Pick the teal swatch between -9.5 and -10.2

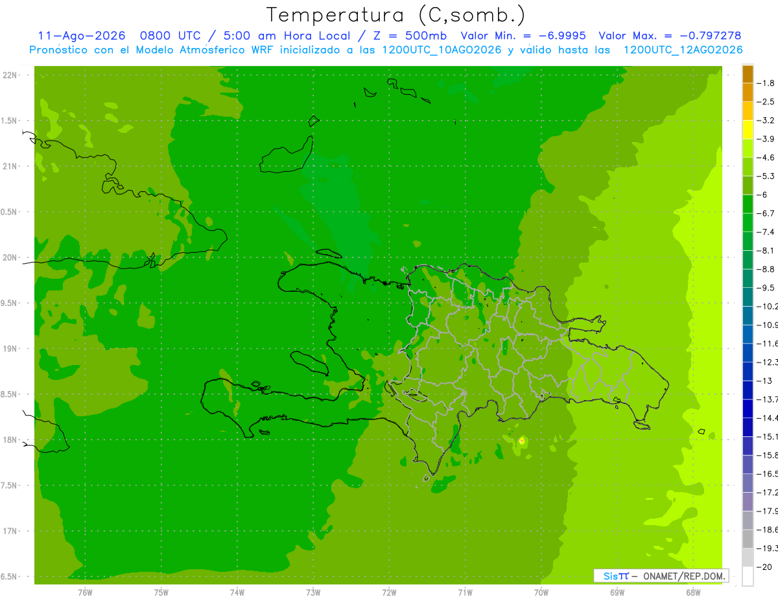748,297
